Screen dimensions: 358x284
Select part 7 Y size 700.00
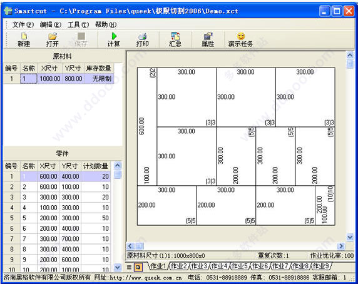click(70, 238)
